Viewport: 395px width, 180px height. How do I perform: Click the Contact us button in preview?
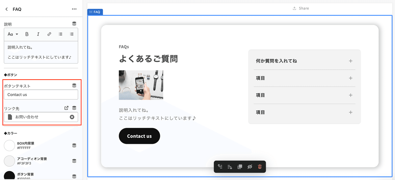[x=139, y=136]
